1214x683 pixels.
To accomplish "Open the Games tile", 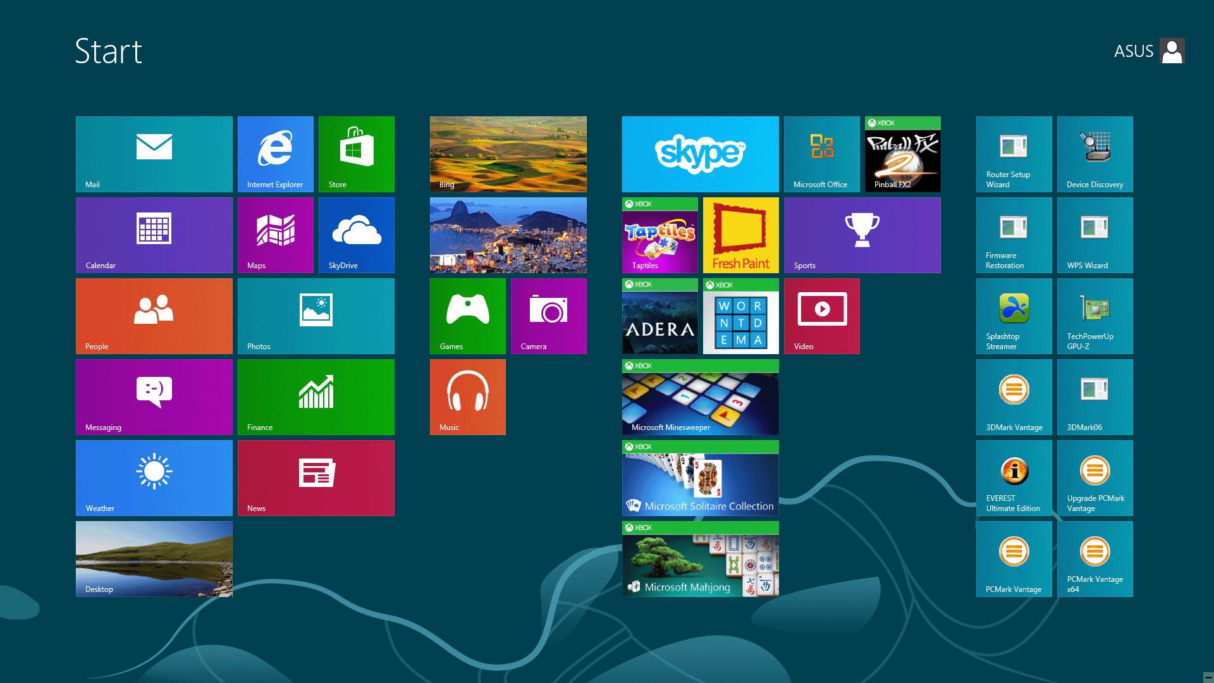I will 468,316.
